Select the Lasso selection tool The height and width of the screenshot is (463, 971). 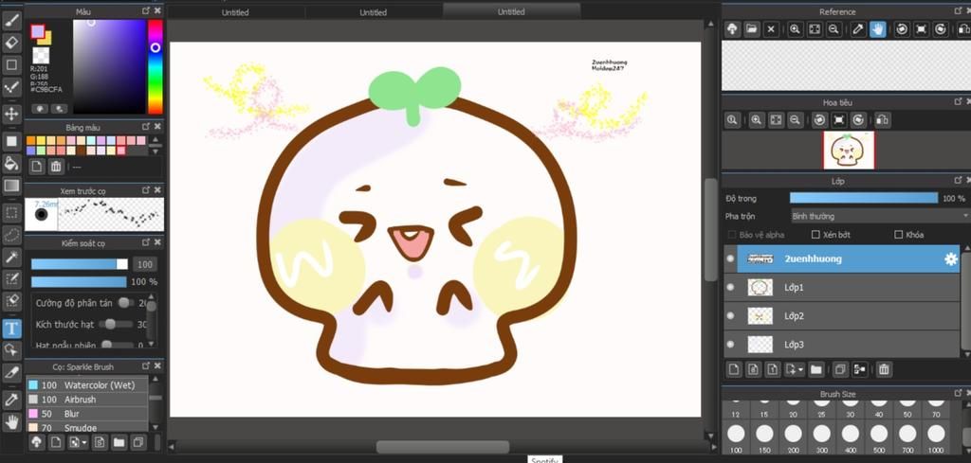click(11, 235)
